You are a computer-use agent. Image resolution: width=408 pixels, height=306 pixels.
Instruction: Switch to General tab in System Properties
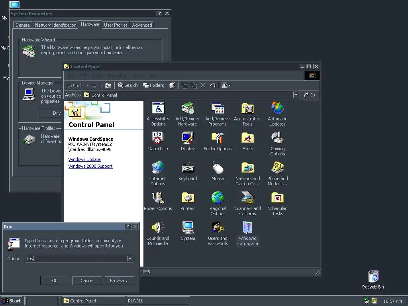[x=23, y=25]
